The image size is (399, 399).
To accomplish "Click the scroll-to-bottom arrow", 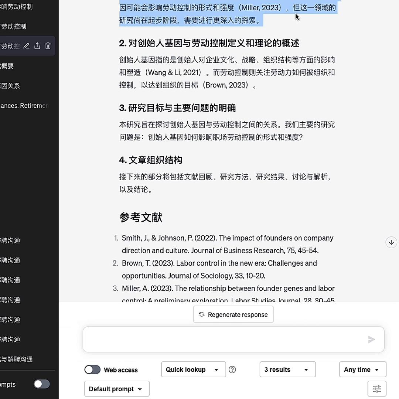I will (391, 242).
